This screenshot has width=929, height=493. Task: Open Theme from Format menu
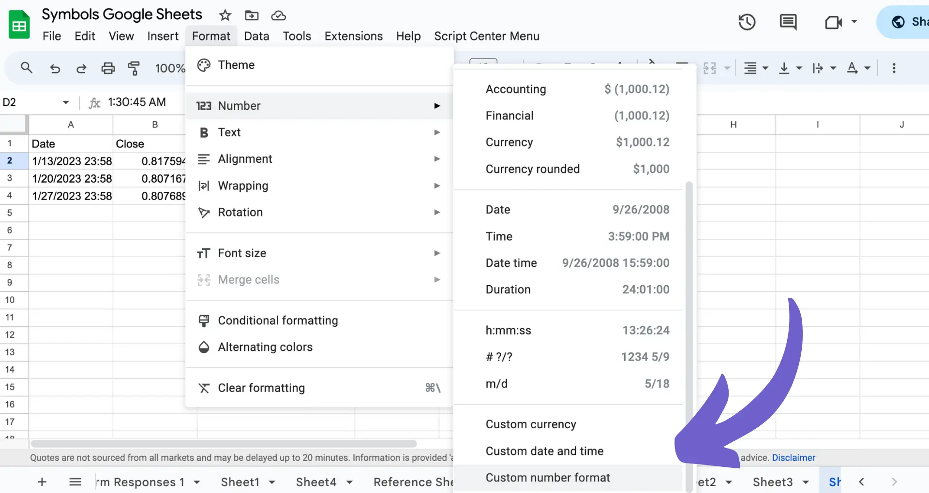coord(319,65)
